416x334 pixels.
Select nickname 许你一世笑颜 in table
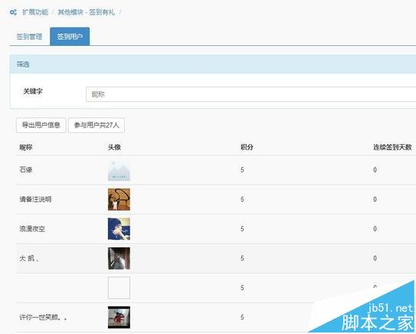pos(43,317)
